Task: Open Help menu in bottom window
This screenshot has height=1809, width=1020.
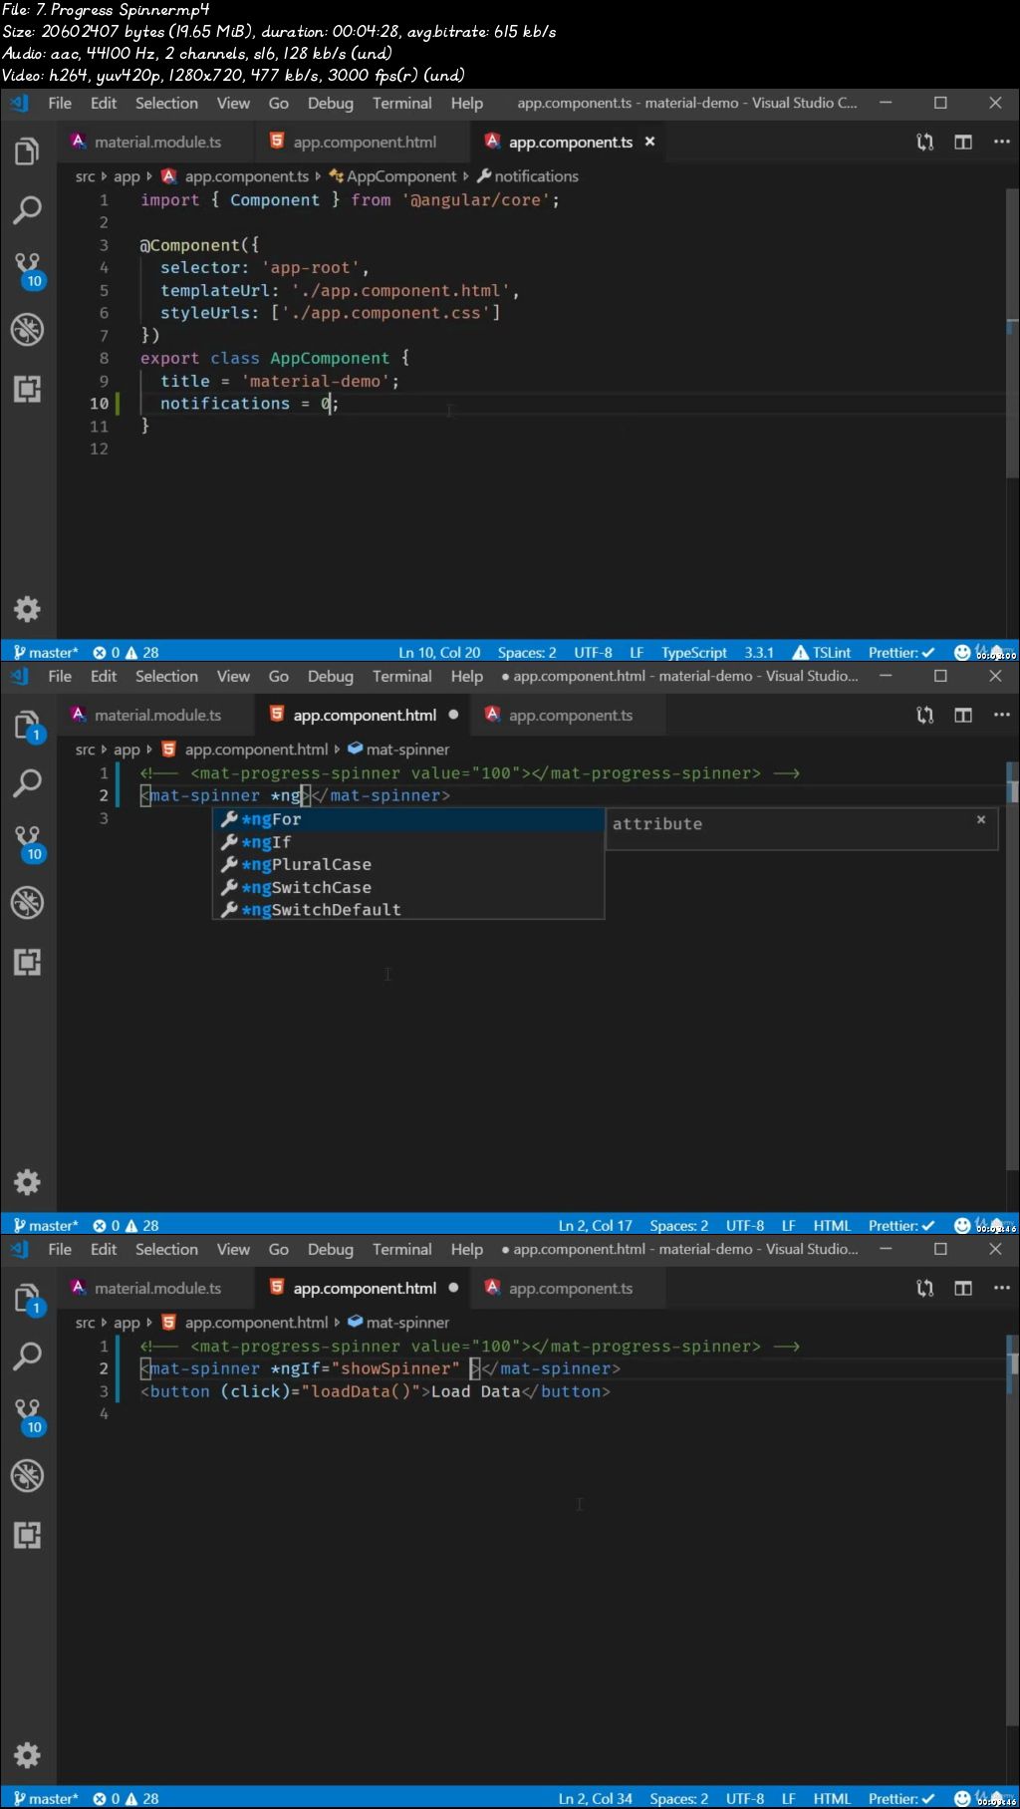Action: [466, 1249]
